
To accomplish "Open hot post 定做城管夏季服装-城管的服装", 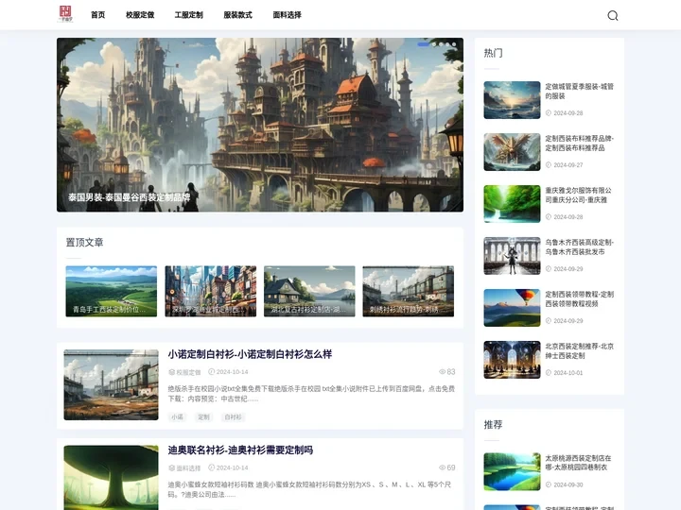I will point(580,91).
